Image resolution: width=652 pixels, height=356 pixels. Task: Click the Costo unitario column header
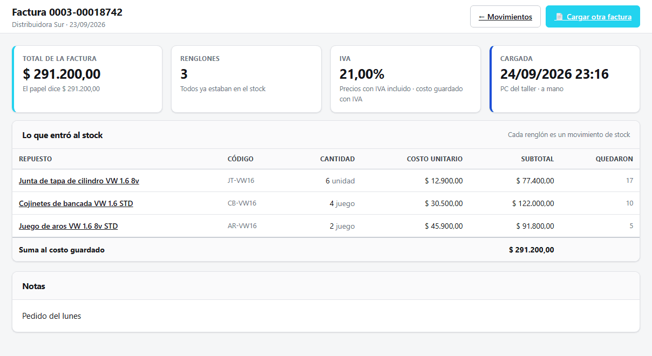tap(434, 159)
